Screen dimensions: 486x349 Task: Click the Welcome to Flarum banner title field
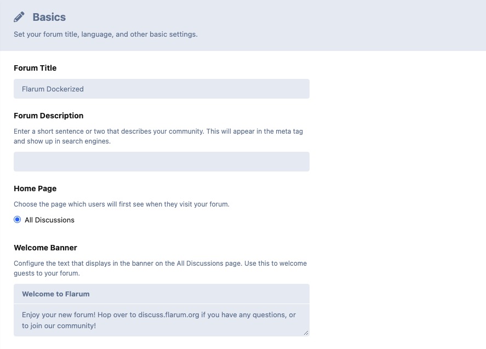161,294
